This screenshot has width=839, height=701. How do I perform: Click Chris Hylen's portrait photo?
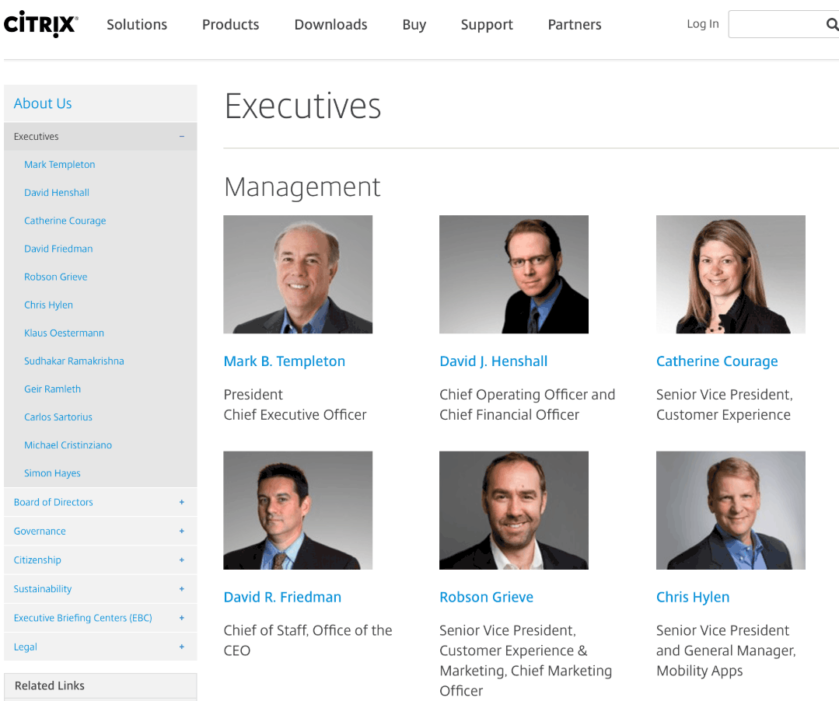[x=730, y=510]
